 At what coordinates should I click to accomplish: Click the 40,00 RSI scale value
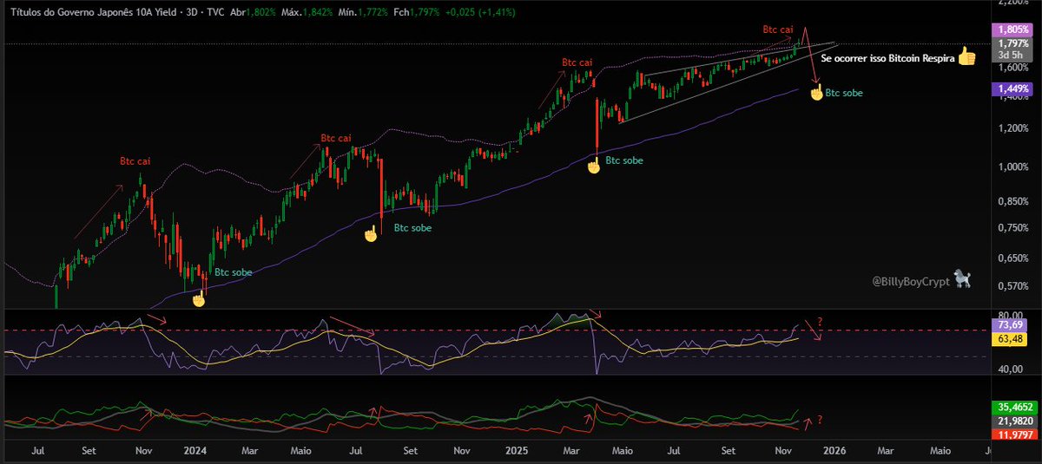pos(1012,369)
